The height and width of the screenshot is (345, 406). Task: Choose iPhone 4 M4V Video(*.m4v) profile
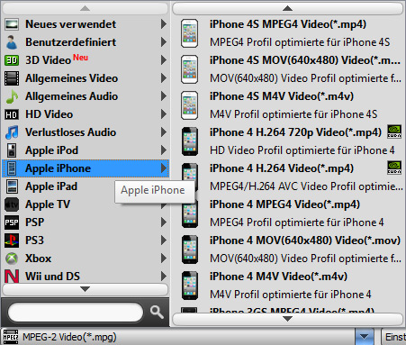(x=288, y=286)
